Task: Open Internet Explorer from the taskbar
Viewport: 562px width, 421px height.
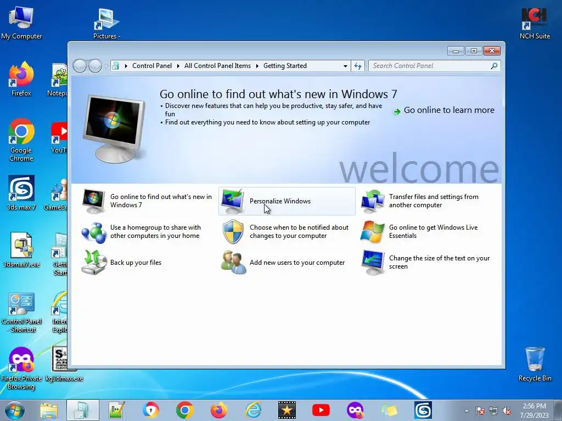Action: pyautogui.click(x=254, y=410)
